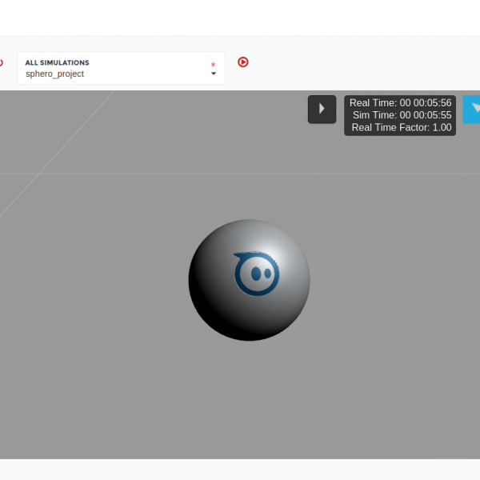
Task: Open the All Simulations sphero_project dropdown
Action: click(x=122, y=68)
